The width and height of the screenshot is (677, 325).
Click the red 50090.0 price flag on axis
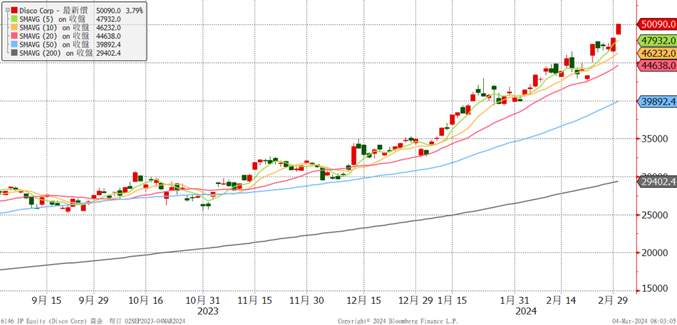click(657, 25)
